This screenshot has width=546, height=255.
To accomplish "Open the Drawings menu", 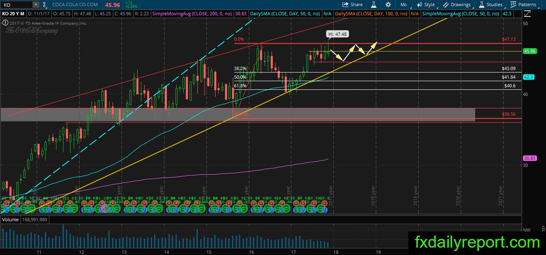I will click(457, 5).
